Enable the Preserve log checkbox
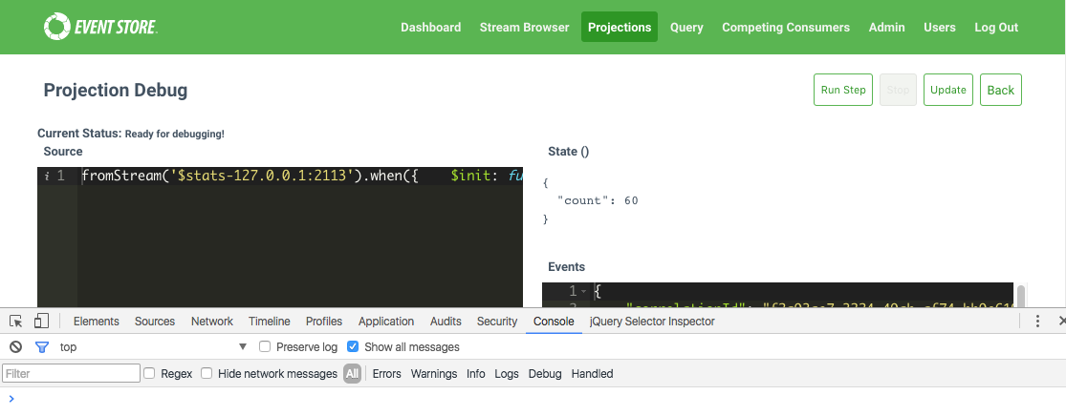Image resolution: width=1066 pixels, height=416 pixels. point(266,347)
